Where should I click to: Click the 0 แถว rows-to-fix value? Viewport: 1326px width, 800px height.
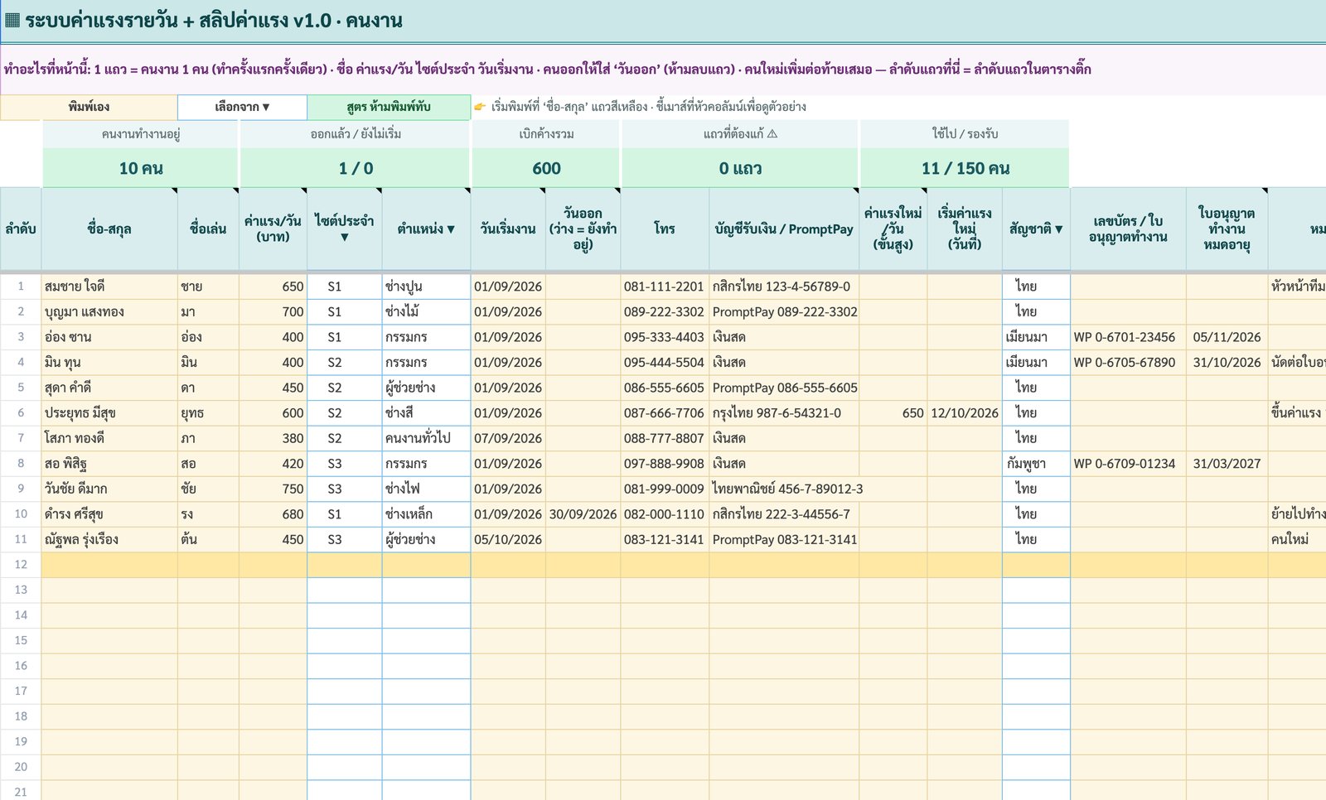point(740,168)
